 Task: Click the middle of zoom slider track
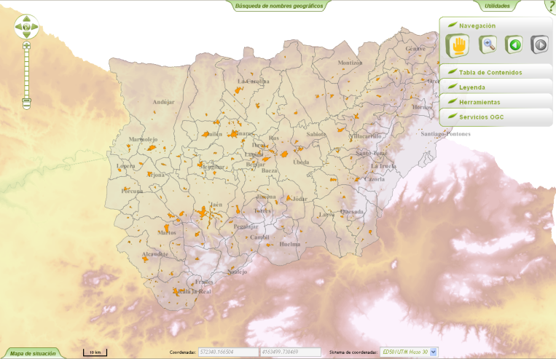point(26,73)
